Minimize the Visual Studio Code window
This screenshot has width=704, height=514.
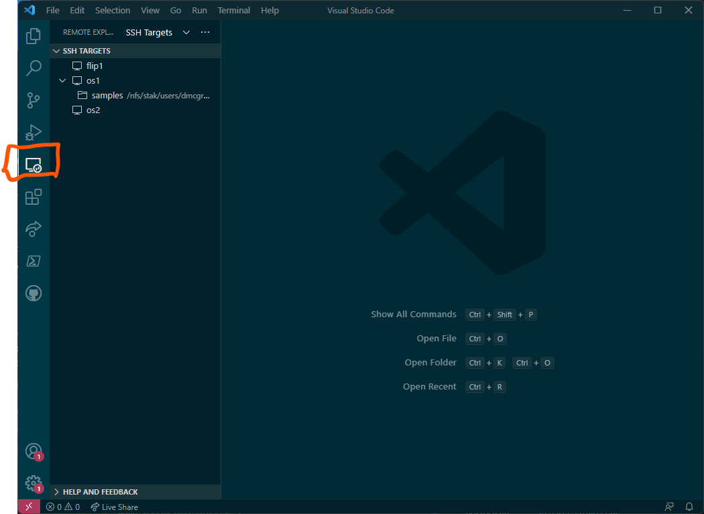point(627,10)
